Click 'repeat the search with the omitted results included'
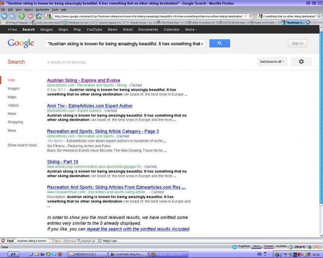Viewport: 323px width, 258px height. [138, 229]
